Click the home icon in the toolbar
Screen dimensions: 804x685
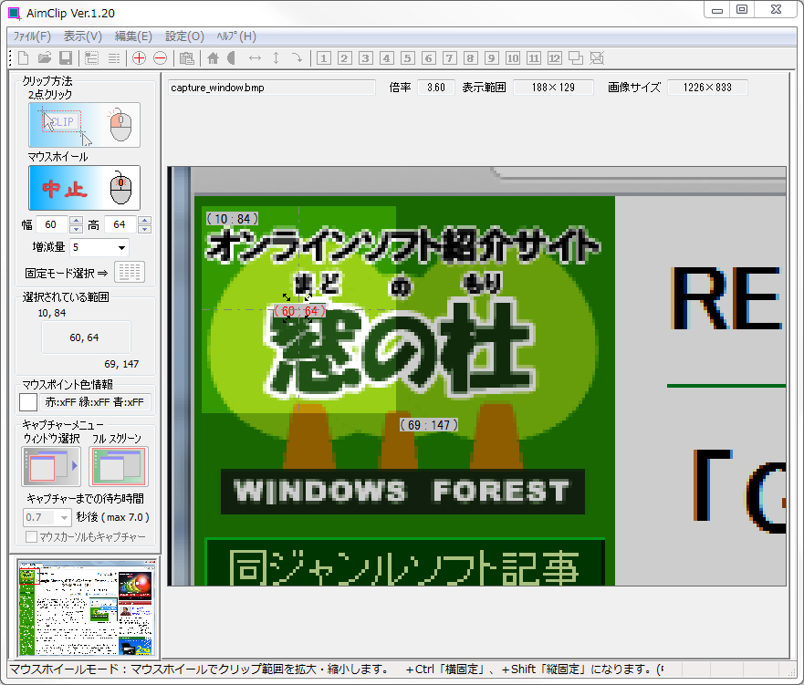point(214,57)
